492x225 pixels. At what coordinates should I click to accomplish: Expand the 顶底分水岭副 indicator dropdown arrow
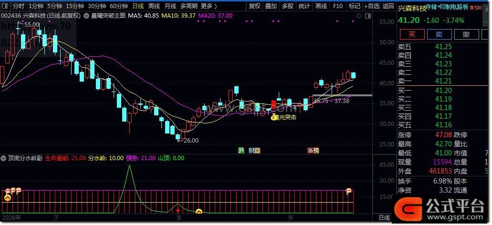click(4, 158)
